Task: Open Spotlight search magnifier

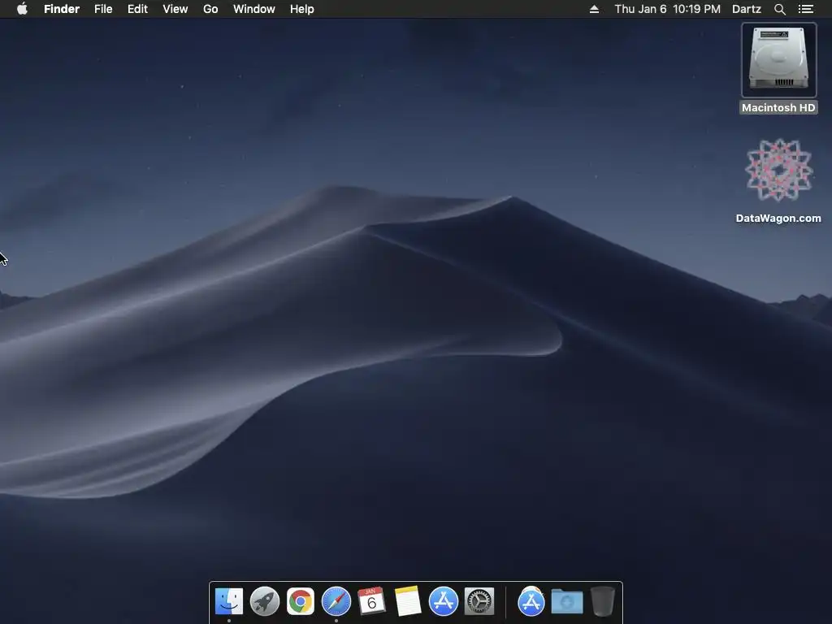Action: pos(779,9)
